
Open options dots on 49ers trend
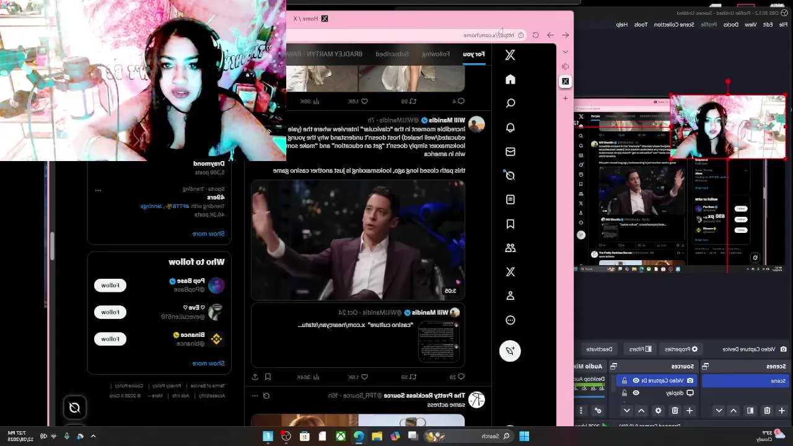[x=98, y=190]
